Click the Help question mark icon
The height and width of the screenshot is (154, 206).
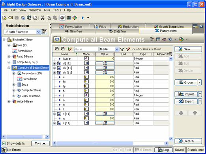pos(201,26)
